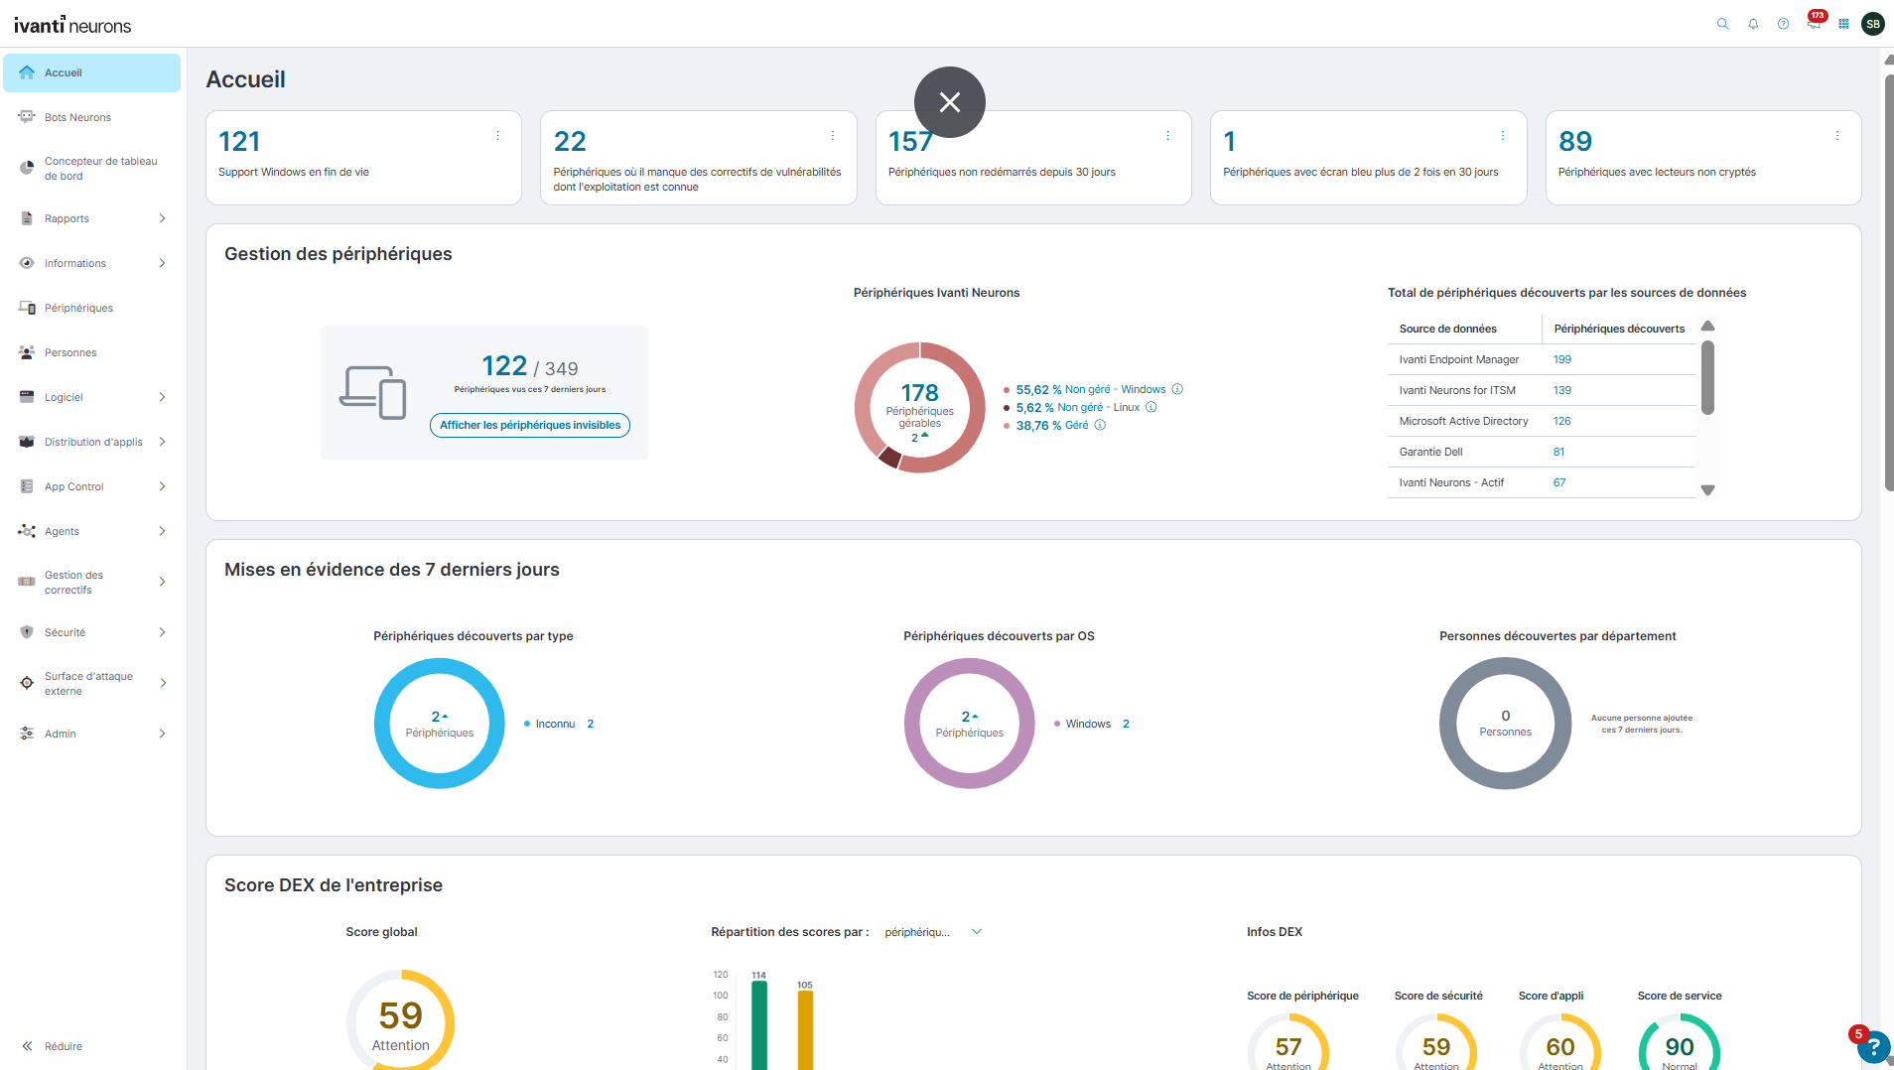Open options menu on the 1 écran bleu card
The image size is (1894, 1070).
1503,136
